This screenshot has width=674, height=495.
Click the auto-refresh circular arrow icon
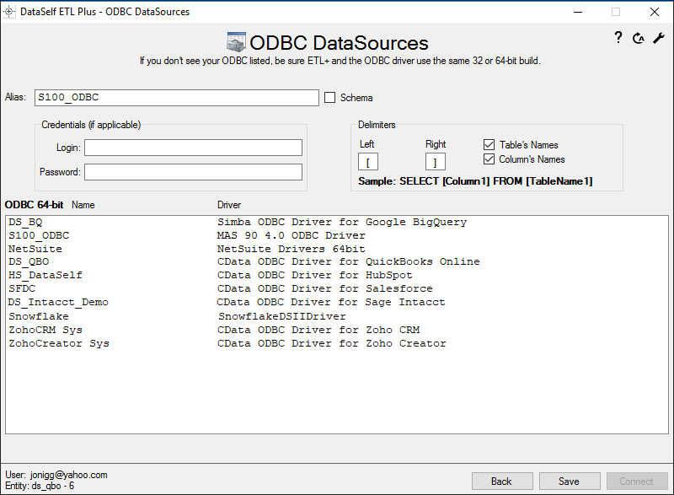tap(638, 39)
